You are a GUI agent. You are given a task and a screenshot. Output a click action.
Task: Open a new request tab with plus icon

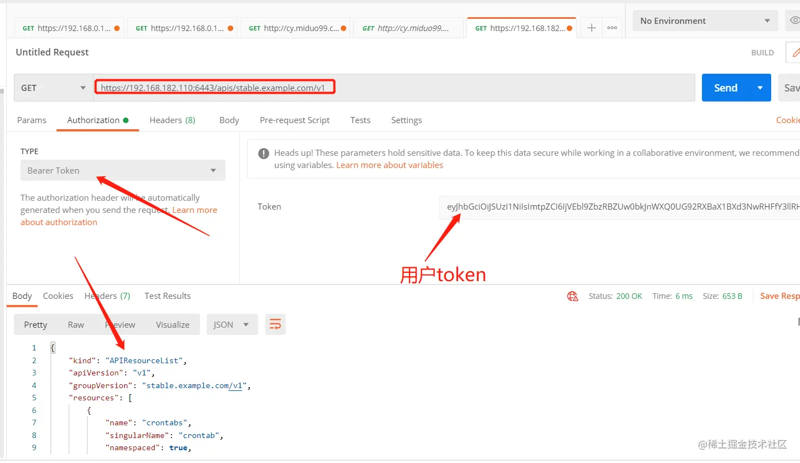pos(592,28)
